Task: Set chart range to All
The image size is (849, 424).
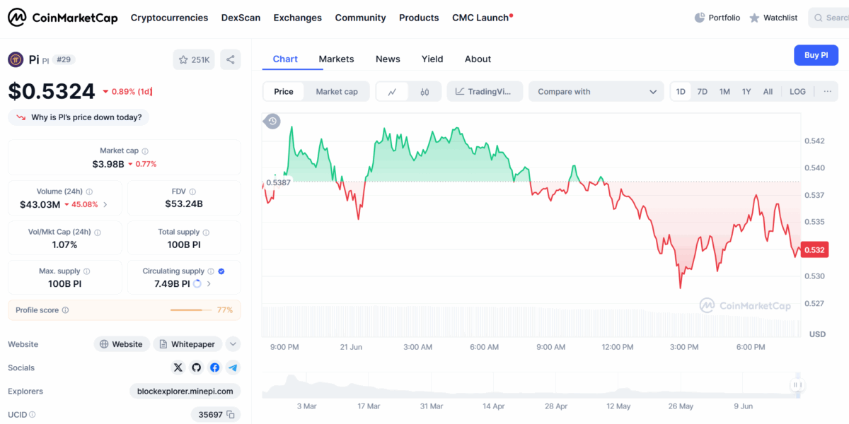Action: click(768, 91)
